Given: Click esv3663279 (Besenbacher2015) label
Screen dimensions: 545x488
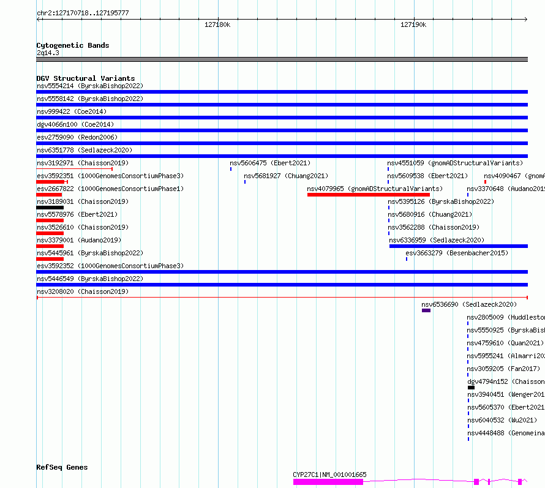Looking at the screenshot, I should [x=457, y=253].
